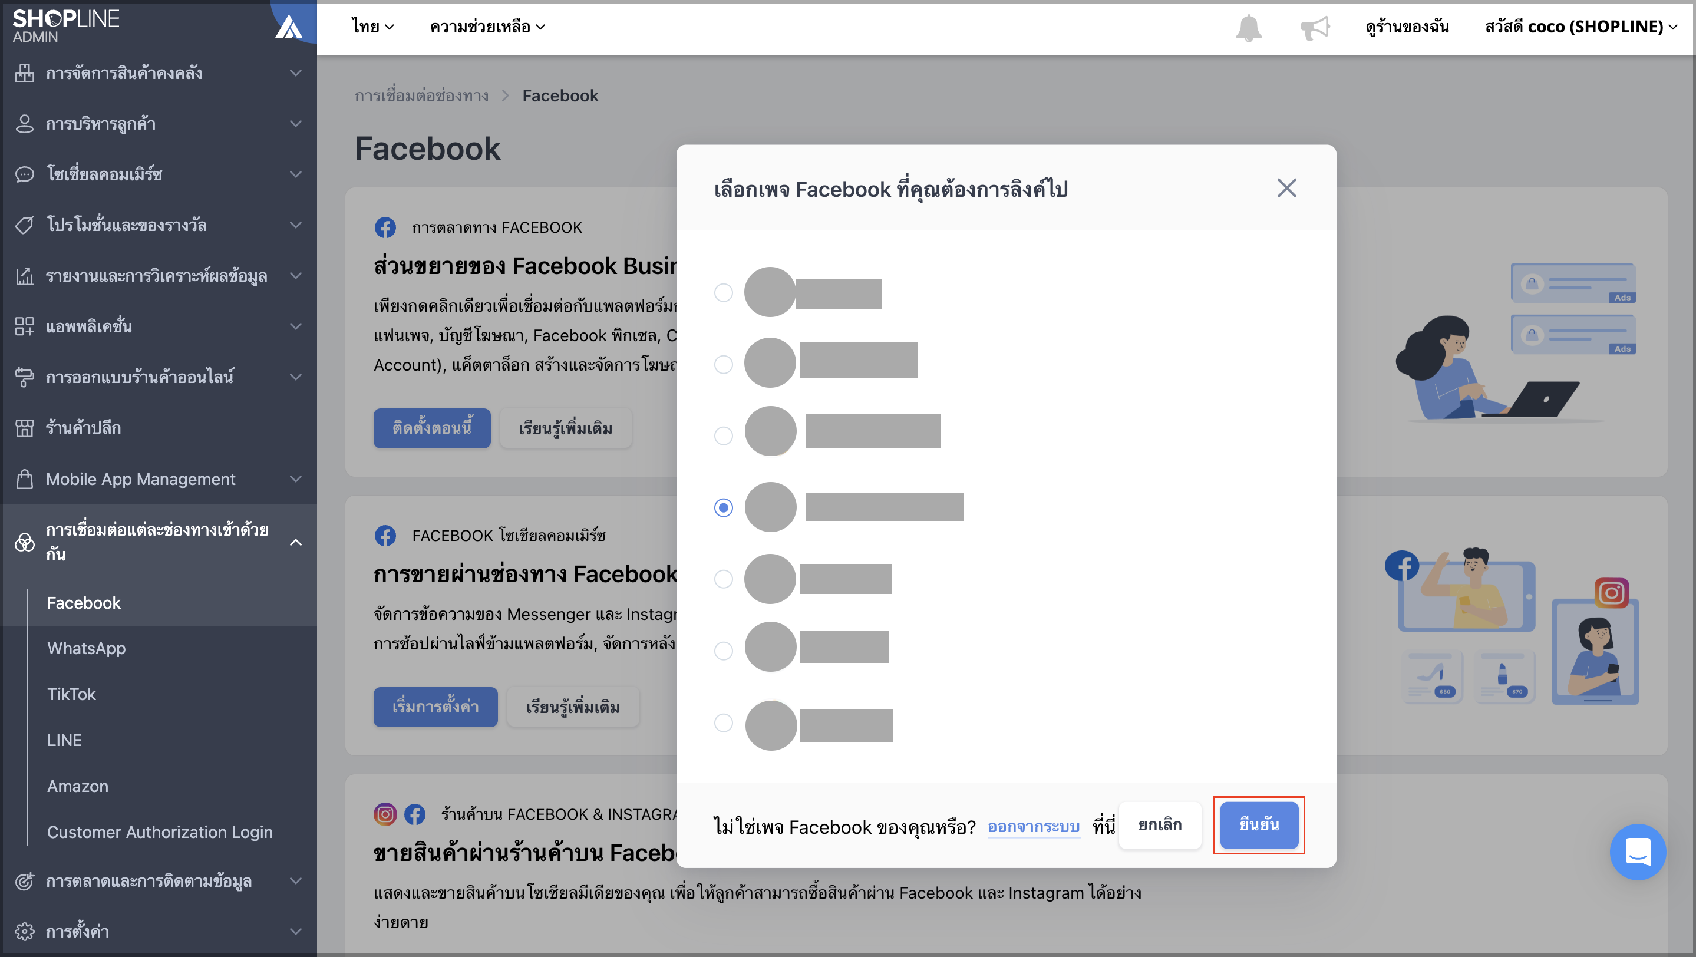
Task: Select the first Facebook page radio button
Action: 724,292
